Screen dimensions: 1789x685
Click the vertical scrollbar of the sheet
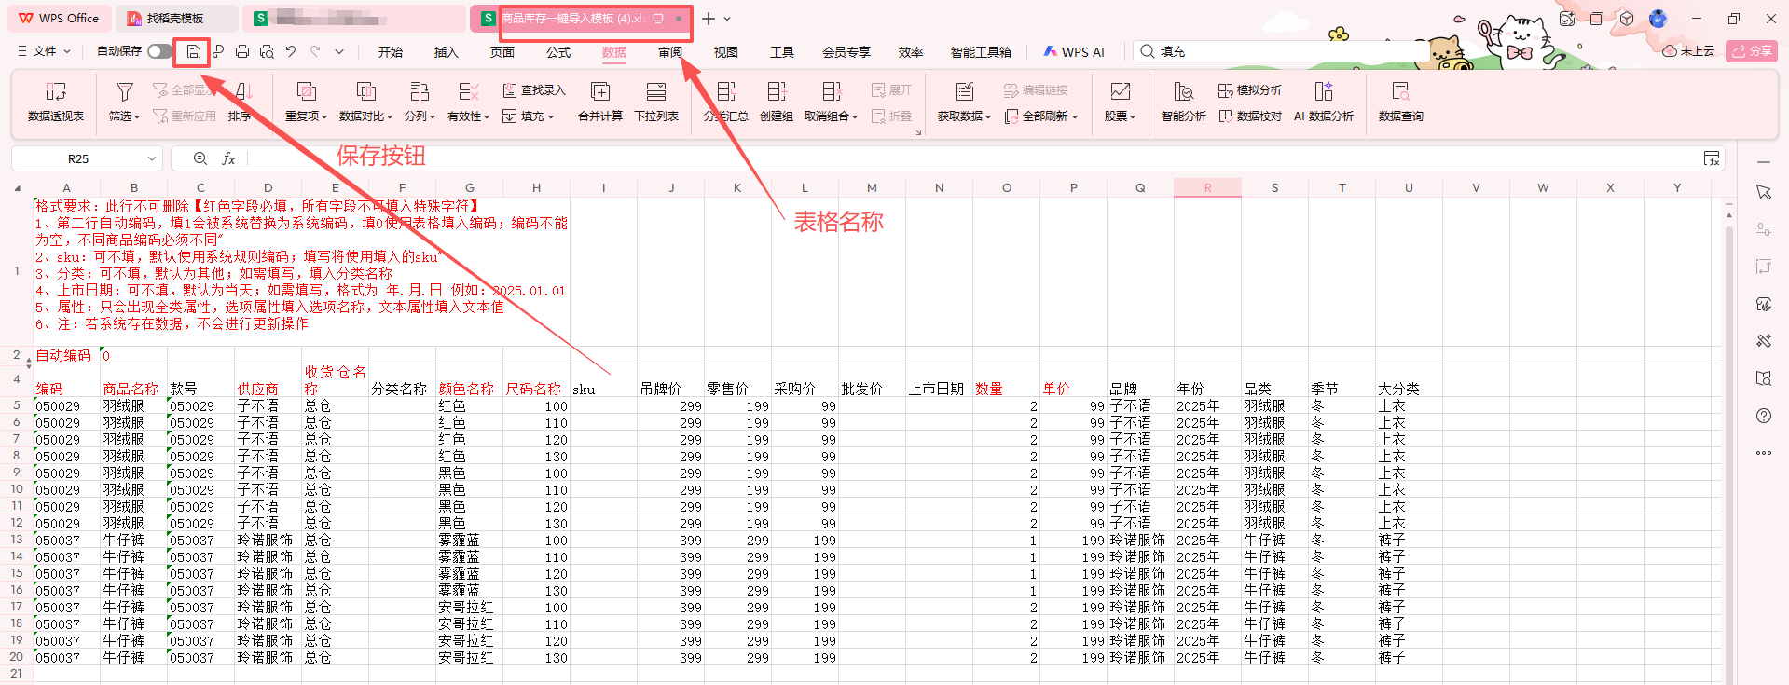click(x=1729, y=447)
